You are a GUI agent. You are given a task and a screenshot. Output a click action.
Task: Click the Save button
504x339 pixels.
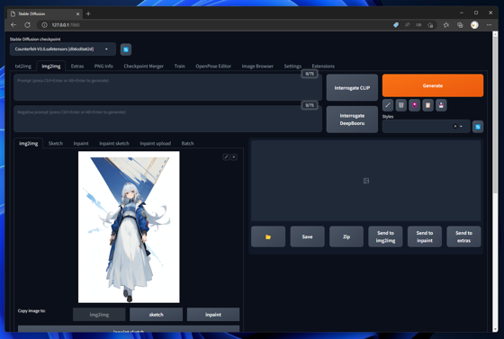point(307,236)
